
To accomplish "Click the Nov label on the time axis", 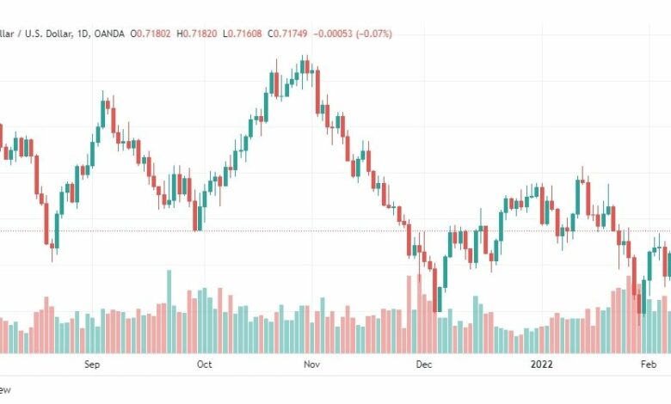I will [x=311, y=364].
